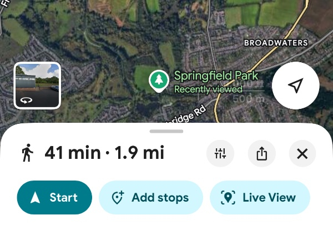Add stops to the route
The height and width of the screenshot is (250, 333).
151,198
